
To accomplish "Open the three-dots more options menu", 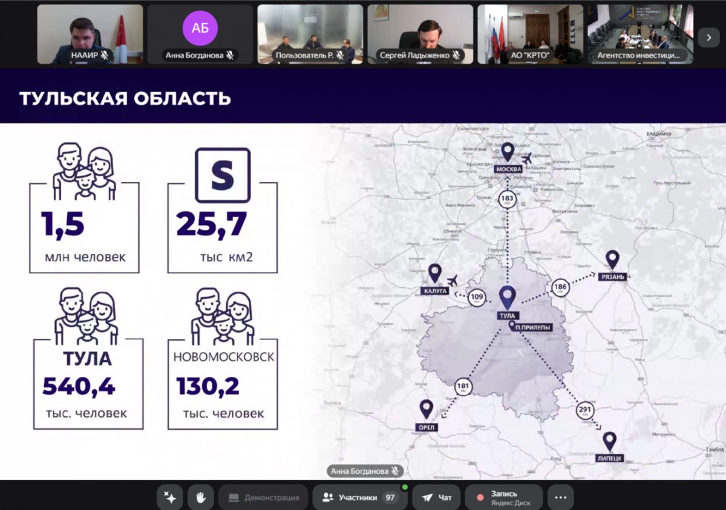I will [560, 497].
